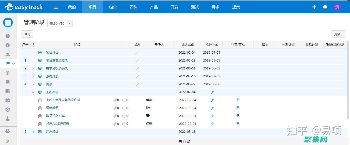Click the info icon in sidebar
Screen dimensions: 350x145
(x=8, y=45)
